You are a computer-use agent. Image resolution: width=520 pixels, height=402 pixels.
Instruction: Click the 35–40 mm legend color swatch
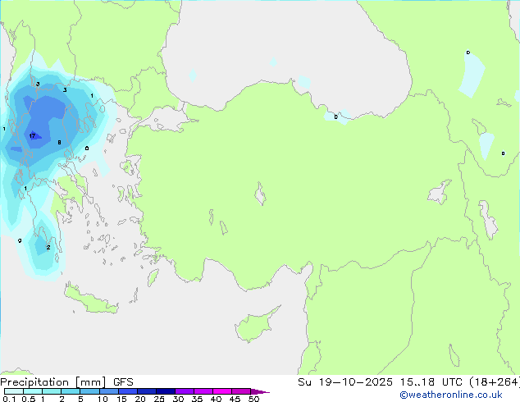coord(203,391)
